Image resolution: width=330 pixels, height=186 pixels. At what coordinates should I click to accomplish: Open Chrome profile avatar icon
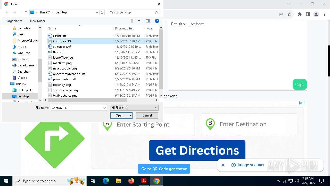click(x=316, y=14)
